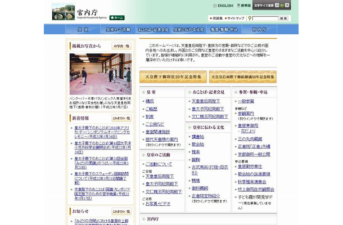Click the 宮内庁 bridge logo image
Screen dimensions: 343x225
pyautogui.click(x=64, y=12)
